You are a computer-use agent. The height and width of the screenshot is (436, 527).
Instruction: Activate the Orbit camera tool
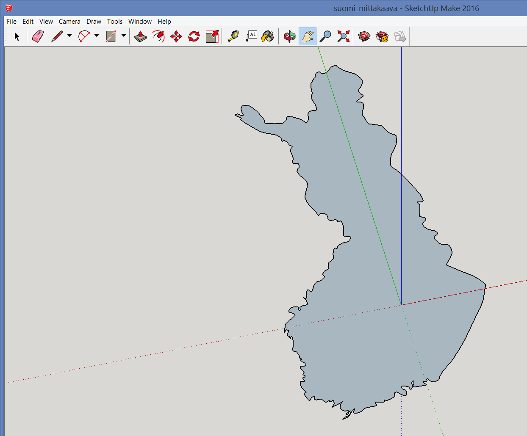(290, 37)
